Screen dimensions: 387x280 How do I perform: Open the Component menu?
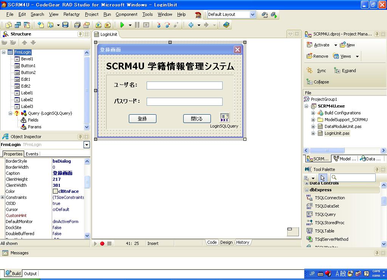point(126,14)
